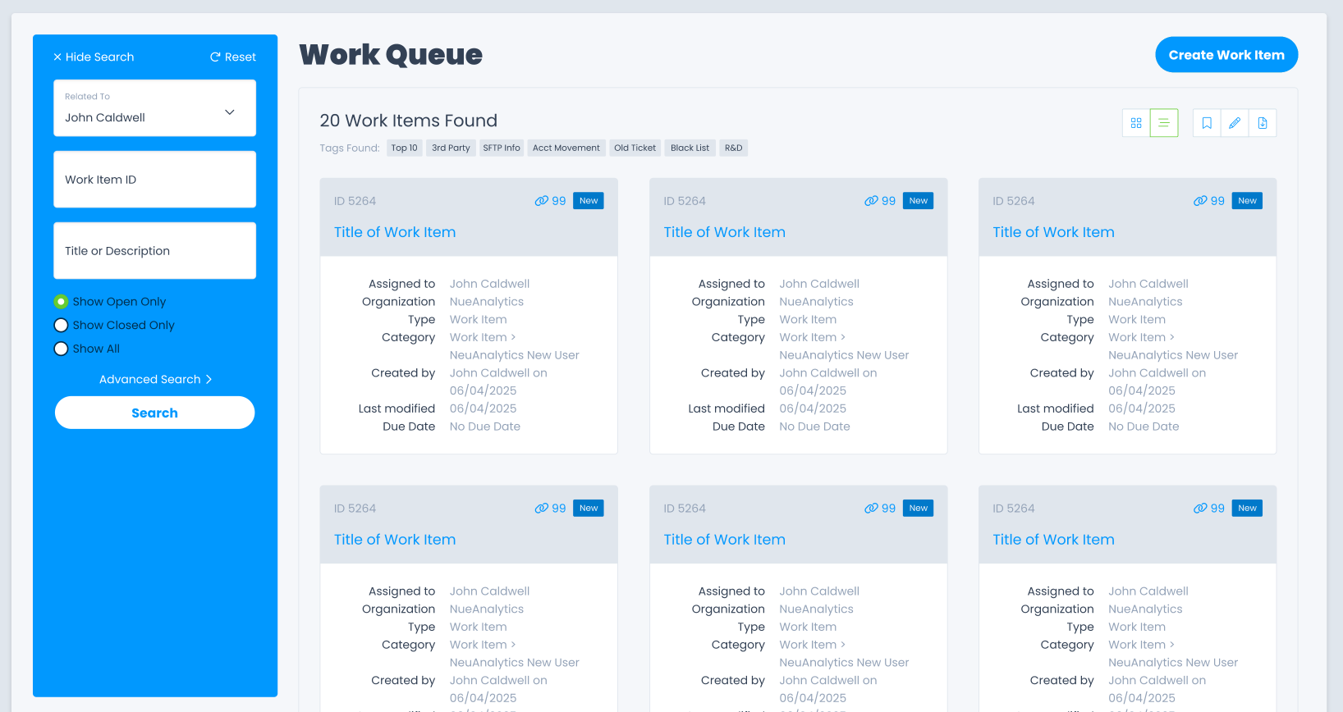The width and height of the screenshot is (1343, 712).
Task: Click No Due Date on top-middle card
Action: pyautogui.click(x=815, y=427)
